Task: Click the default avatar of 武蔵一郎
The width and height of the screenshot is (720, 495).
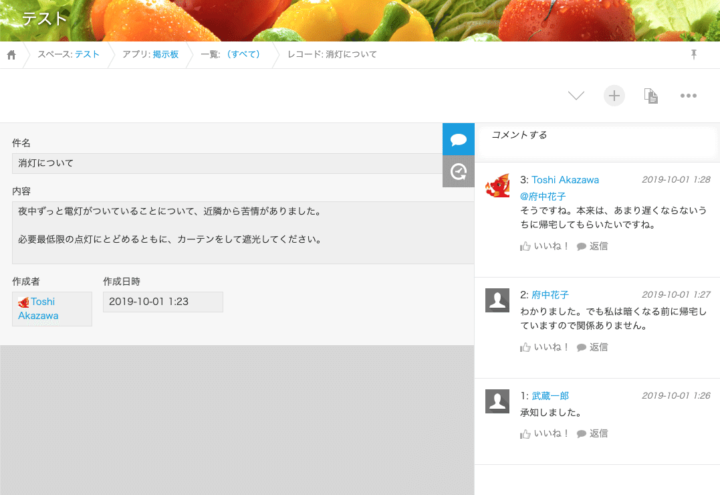Action: pyautogui.click(x=497, y=401)
